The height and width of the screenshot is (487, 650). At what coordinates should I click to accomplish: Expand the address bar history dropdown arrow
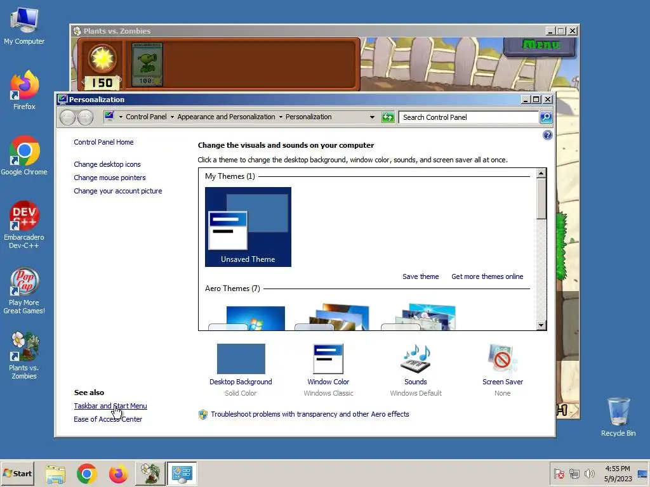coord(372,117)
